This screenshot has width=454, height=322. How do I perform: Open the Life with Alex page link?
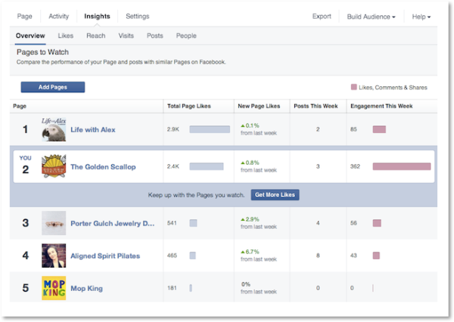click(x=93, y=129)
